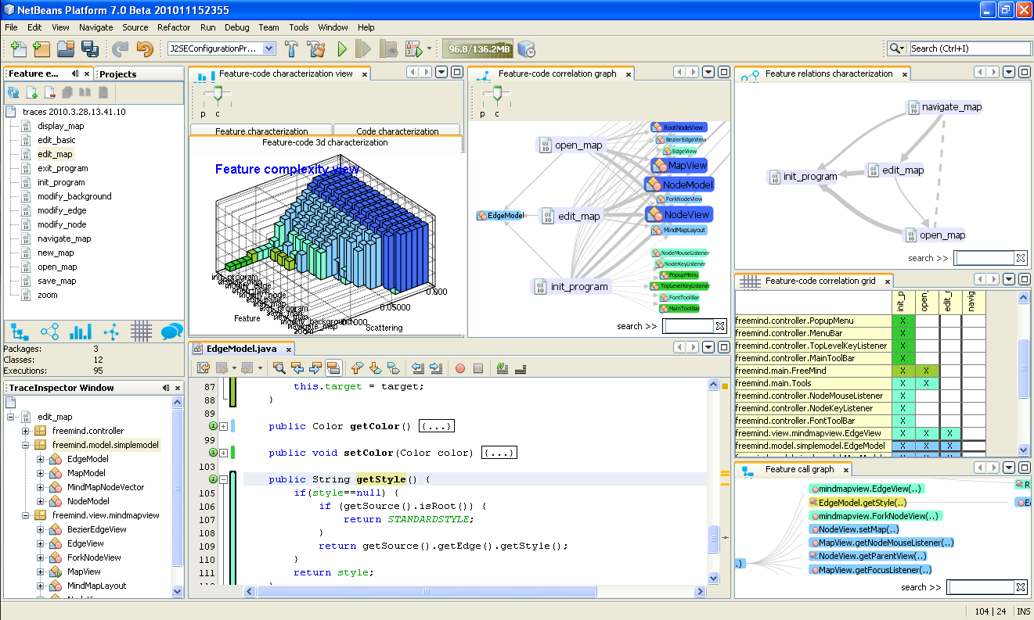Clear the correlation graph search box
The height and width of the screenshot is (620, 1034).
[719, 326]
